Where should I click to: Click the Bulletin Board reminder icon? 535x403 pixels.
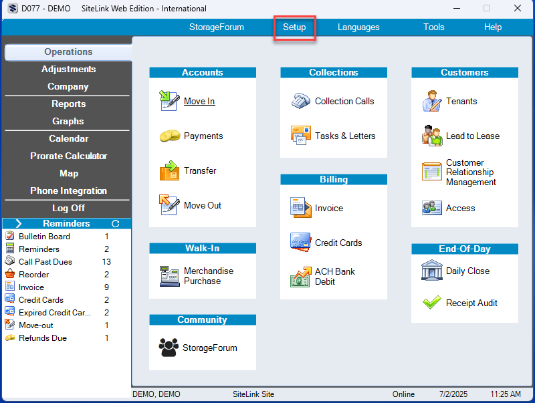click(x=10, y=236)
